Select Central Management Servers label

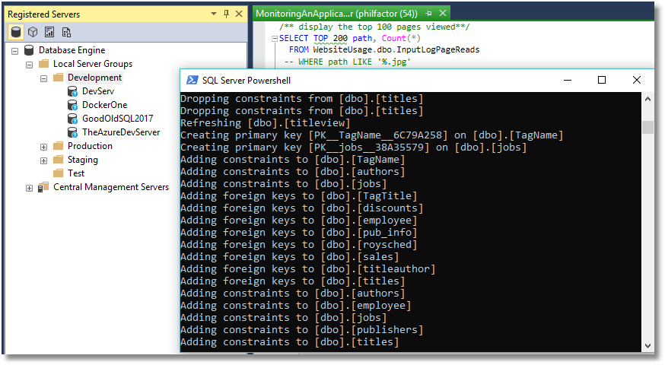(111, 187)
